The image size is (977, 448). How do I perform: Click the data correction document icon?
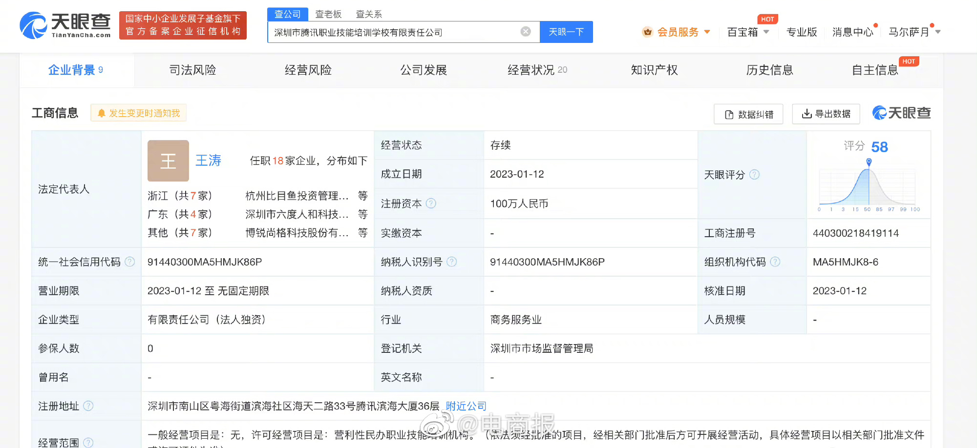pos(729,115)
